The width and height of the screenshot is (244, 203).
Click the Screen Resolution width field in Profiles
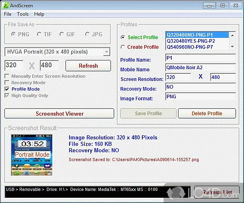pos(178,77)
